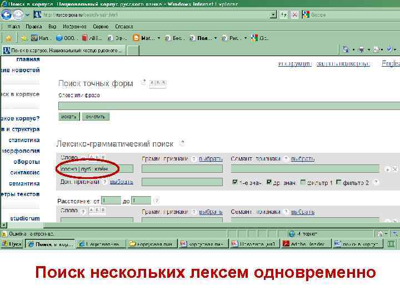Open the 'инструкция' link at top
This screenshot has height=300, width=400.
pyautogui.click(x=295, y=63)
